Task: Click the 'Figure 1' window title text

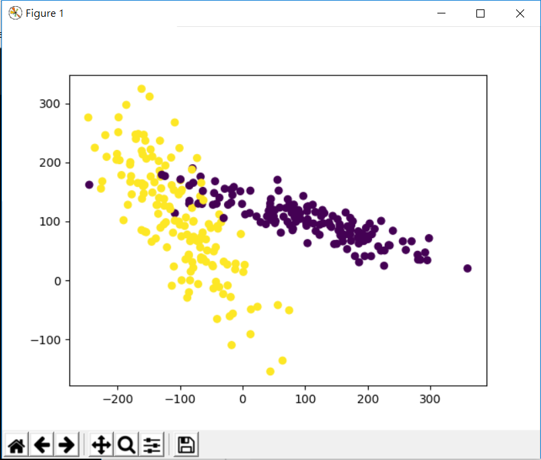Action: (x=44, y=13)
